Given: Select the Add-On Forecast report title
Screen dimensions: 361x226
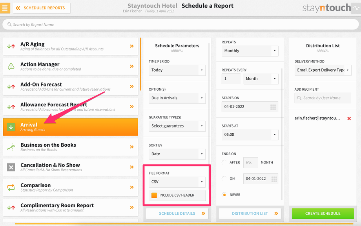Looking at the screenshot, I should pos(41,84).
